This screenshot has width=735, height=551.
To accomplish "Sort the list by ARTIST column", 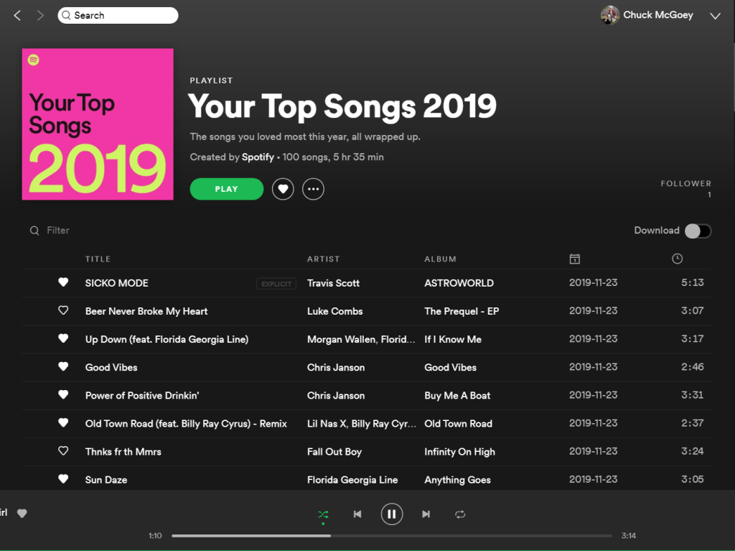I will point(323,259).
